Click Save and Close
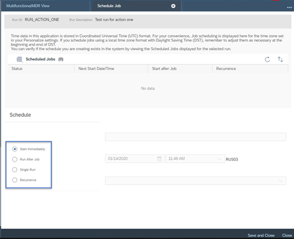The width and height of the screenshot is (294, 239). click(x=261, y=235)
